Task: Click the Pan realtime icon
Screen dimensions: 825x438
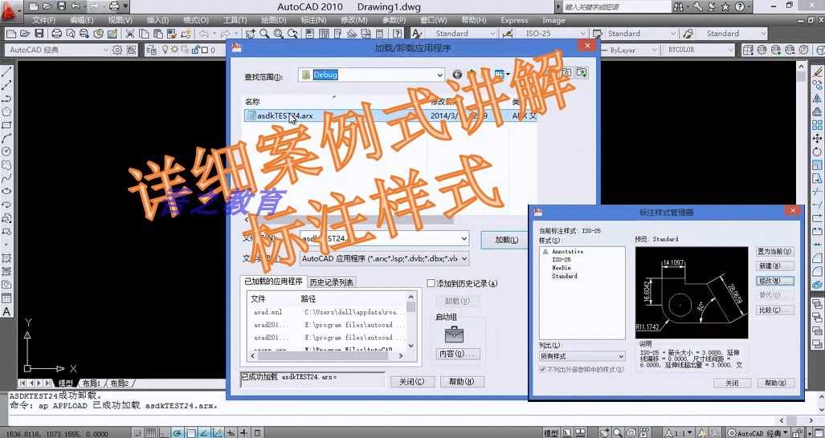Action: click(x=251, y=34)
